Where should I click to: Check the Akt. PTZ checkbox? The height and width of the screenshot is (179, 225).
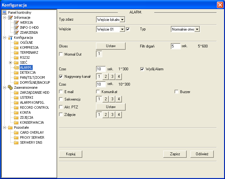pyautogui.click(x=61, y=107)
